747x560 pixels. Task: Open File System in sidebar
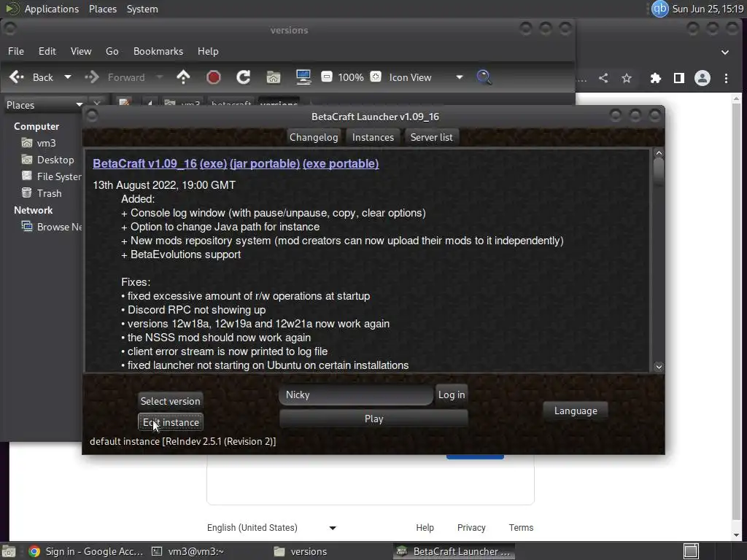[x=52, y=176]
